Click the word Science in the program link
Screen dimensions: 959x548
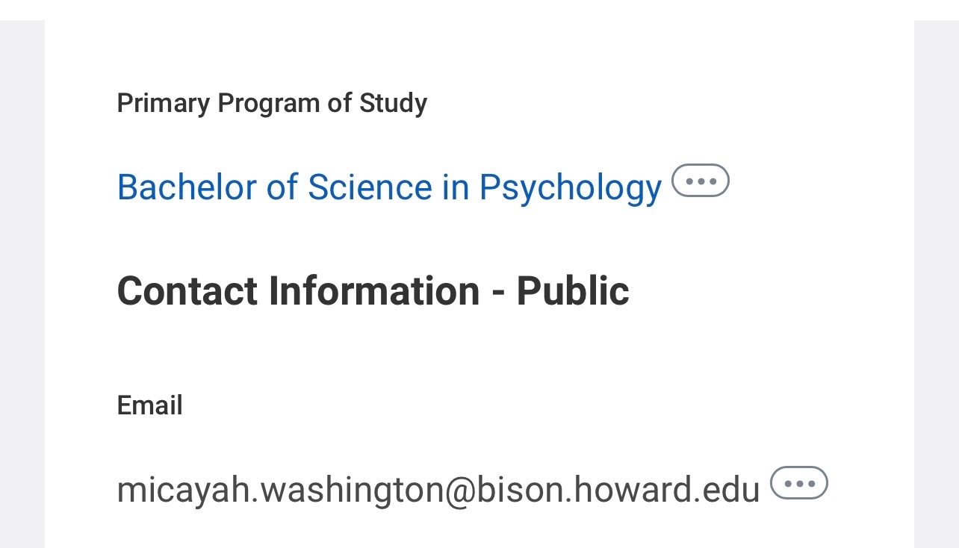(369, 187)
